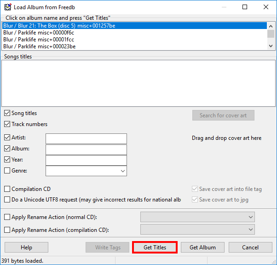277x265 pixels.
Task: Enable the Unicode UTF8 request checkbox
Action: click(x=7, y=200)
